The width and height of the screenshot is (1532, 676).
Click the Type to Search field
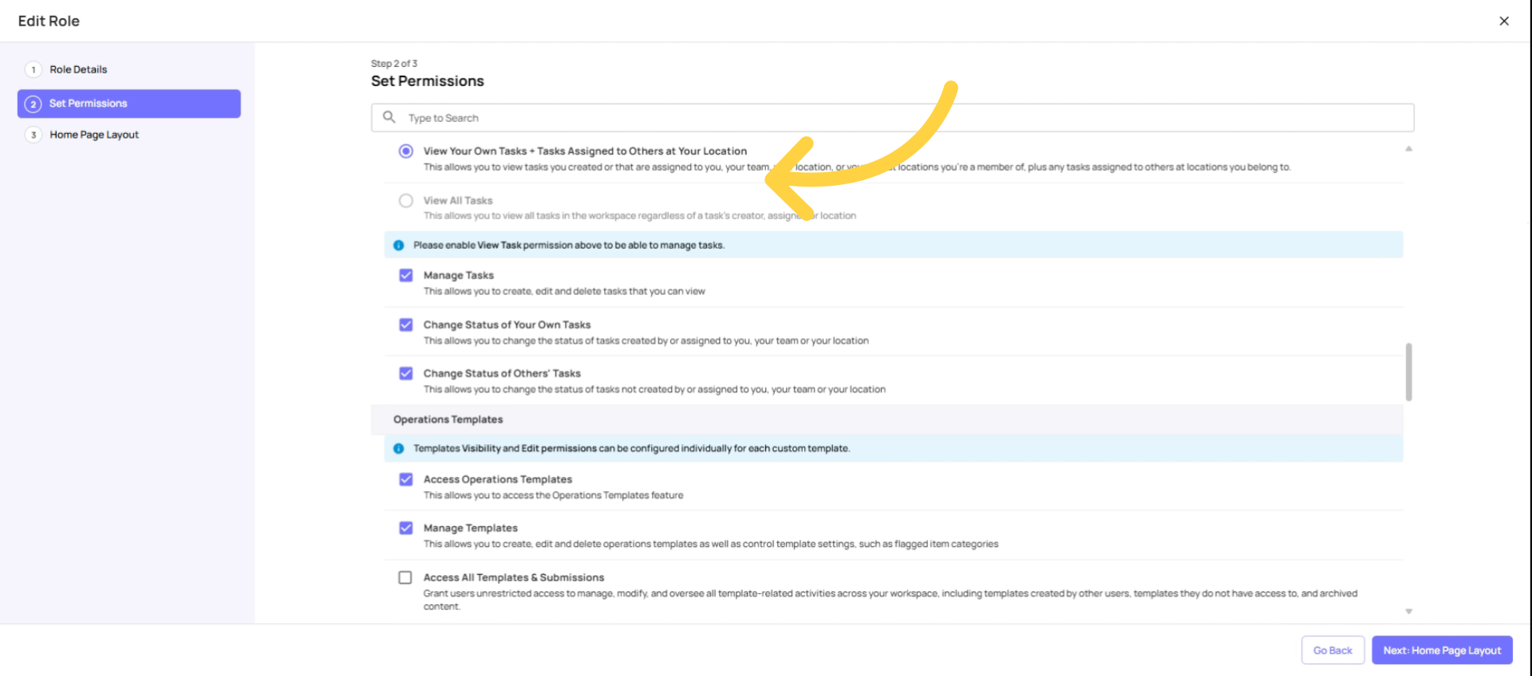(892, 118)
